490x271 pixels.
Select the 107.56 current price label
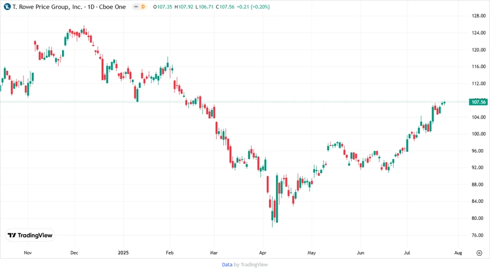[478, 102]
